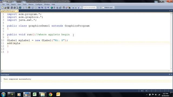This screenshot has width=173, height=97.
Task: Undo the last edit
Action: [x=33, y=8]
